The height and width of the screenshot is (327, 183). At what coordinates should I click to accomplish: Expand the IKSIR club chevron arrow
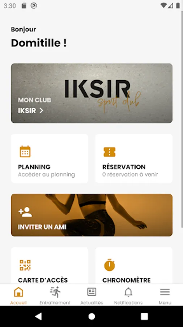pos(41,110)
